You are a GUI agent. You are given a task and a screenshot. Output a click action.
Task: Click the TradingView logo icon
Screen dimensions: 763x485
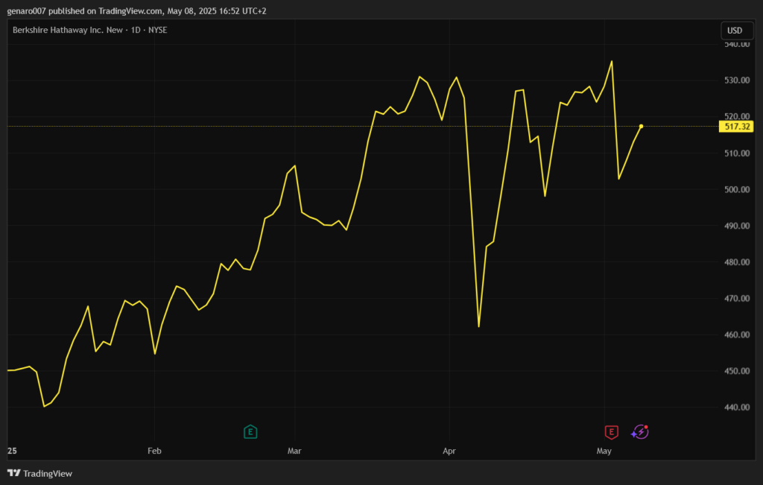pyautogui.click(x=13, y=473)
